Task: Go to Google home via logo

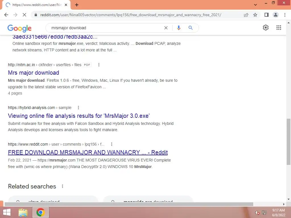Action: pyautogui.click(x=20, y=28)
